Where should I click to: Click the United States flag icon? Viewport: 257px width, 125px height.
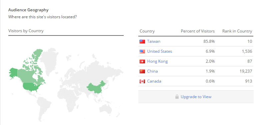142,51
